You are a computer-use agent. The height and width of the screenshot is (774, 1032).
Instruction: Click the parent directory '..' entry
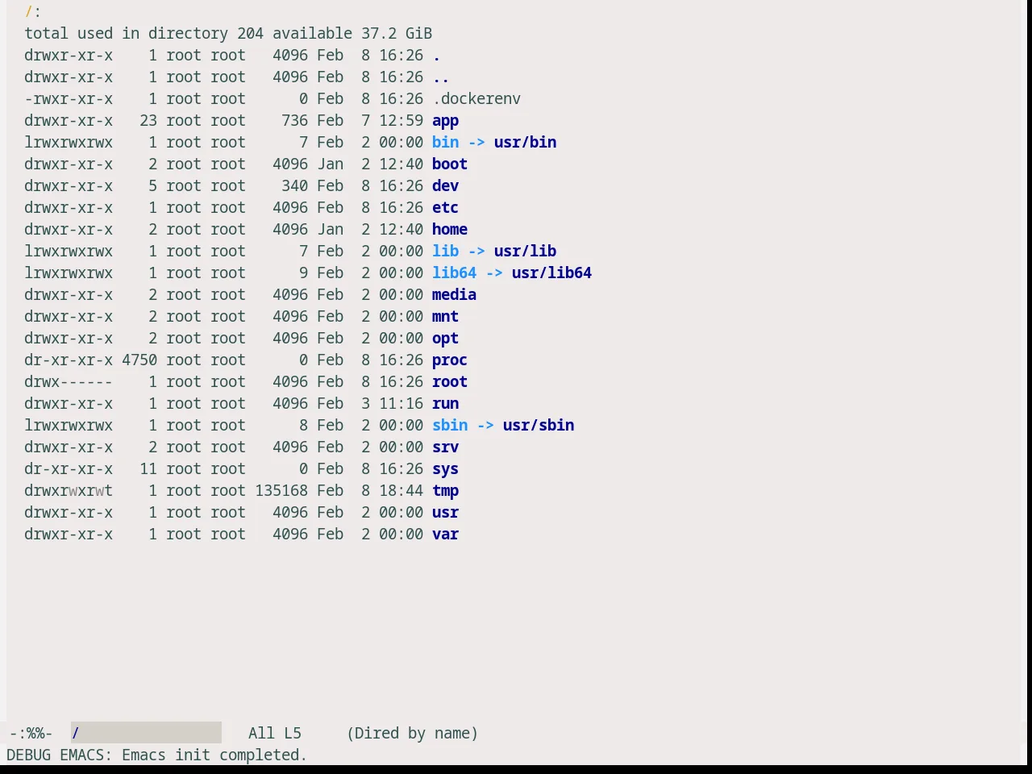point(441,77)
